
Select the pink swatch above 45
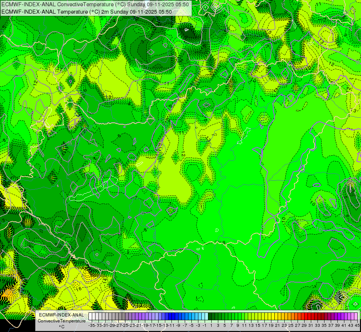(x=356, y=316)
